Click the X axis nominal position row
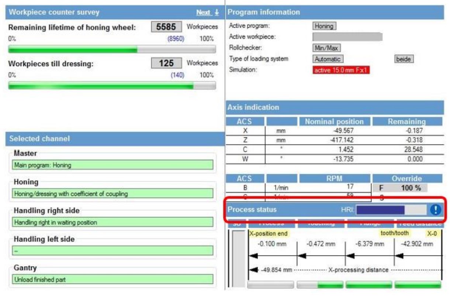Viewport: 450px width, 299px height. (334, 131)
